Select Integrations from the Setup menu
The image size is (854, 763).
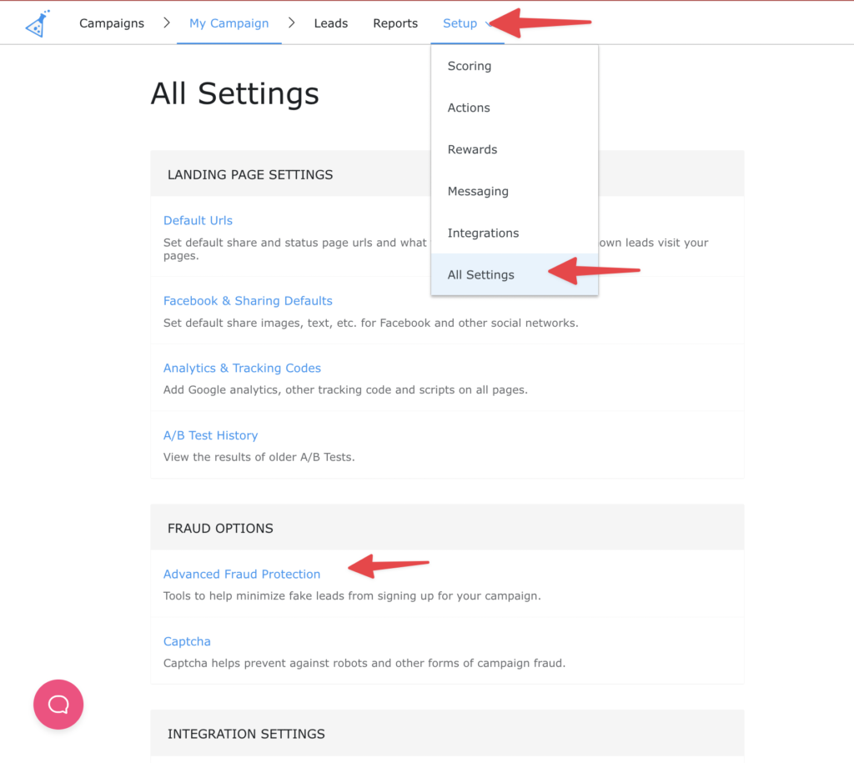click(x=514, y=233)
